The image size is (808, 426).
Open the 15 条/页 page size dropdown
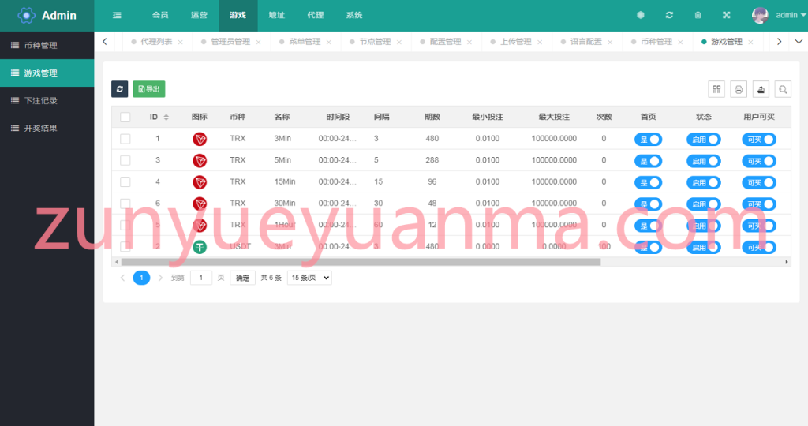click(309, 278)
